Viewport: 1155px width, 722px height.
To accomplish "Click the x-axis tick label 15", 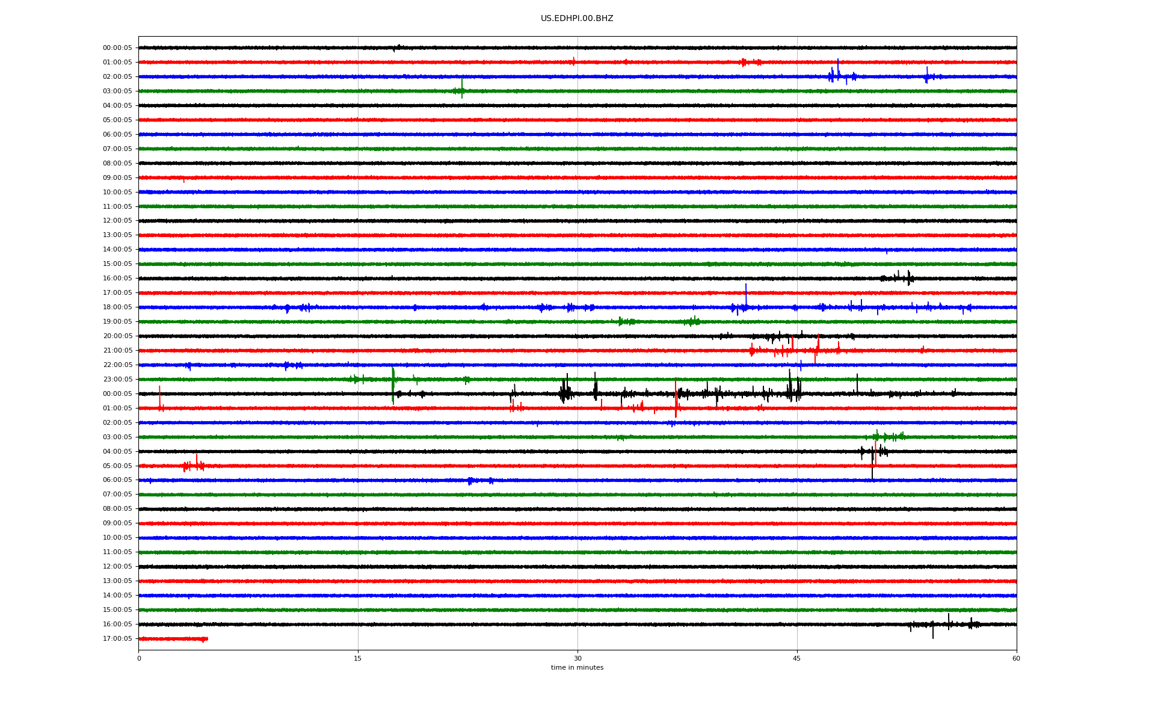I will click(358, 658).
